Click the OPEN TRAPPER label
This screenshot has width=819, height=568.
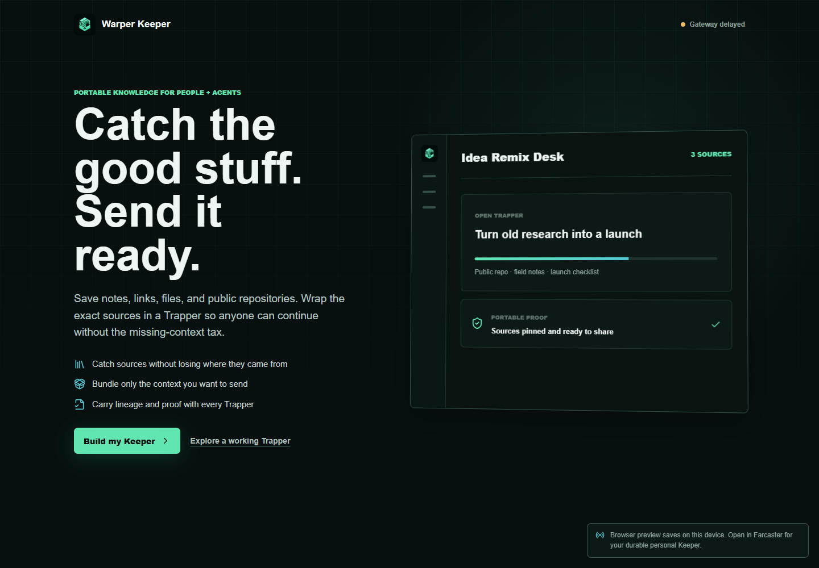499,216
